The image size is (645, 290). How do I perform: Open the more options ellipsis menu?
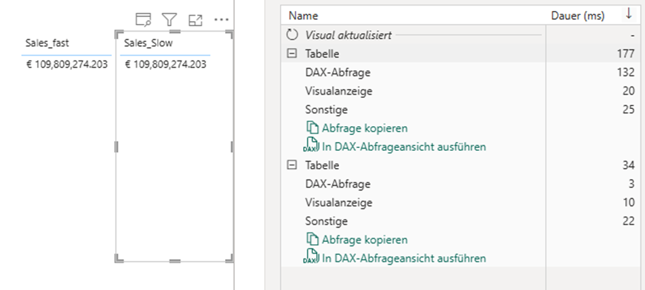(221, 20)
